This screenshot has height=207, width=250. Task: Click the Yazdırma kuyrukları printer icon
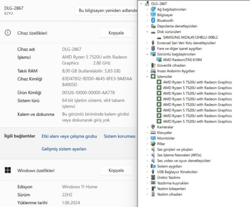pos(153,183)
